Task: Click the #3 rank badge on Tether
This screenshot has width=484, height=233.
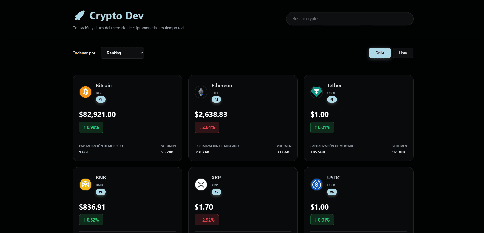Action: 332,99
